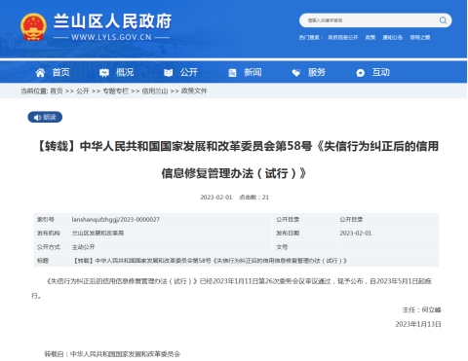
Task: Open the 服务 navigation menu item
Action: click(x=317, y=72)
